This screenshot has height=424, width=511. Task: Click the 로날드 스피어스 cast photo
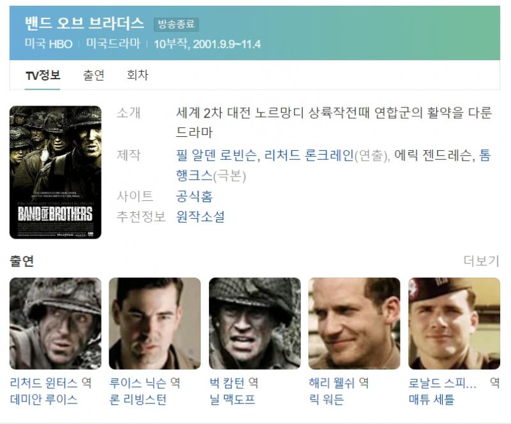coord(454,324)
